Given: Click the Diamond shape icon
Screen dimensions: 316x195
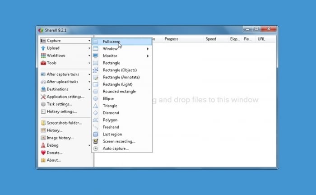Looking at the screenshot, I should coord(96,113).
